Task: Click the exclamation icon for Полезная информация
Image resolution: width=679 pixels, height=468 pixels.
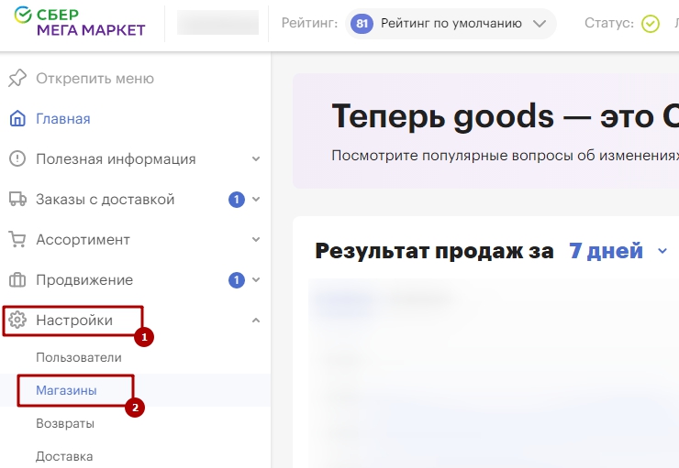Action: click(x=17, y=158)
